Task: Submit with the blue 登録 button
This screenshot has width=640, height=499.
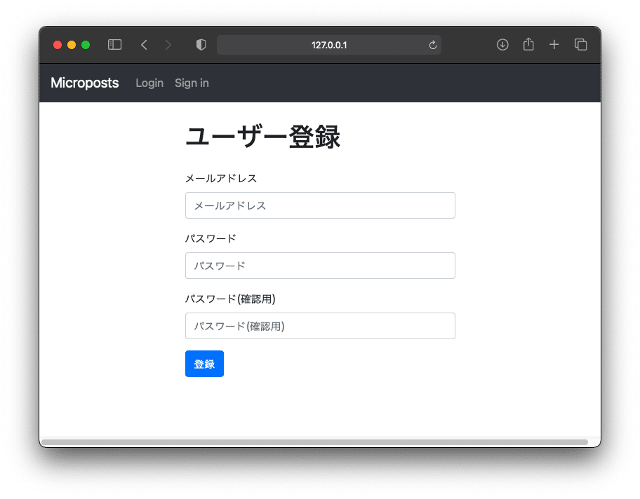Action: click(x=204, y=364)
